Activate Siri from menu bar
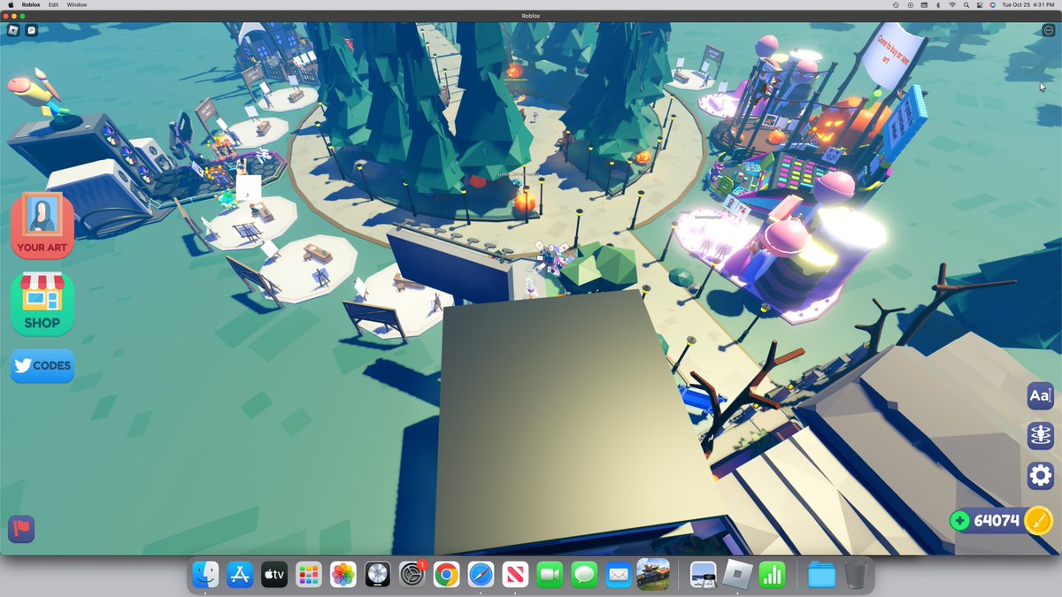The width and height of the screenshot is (1062, 597). 993,4
